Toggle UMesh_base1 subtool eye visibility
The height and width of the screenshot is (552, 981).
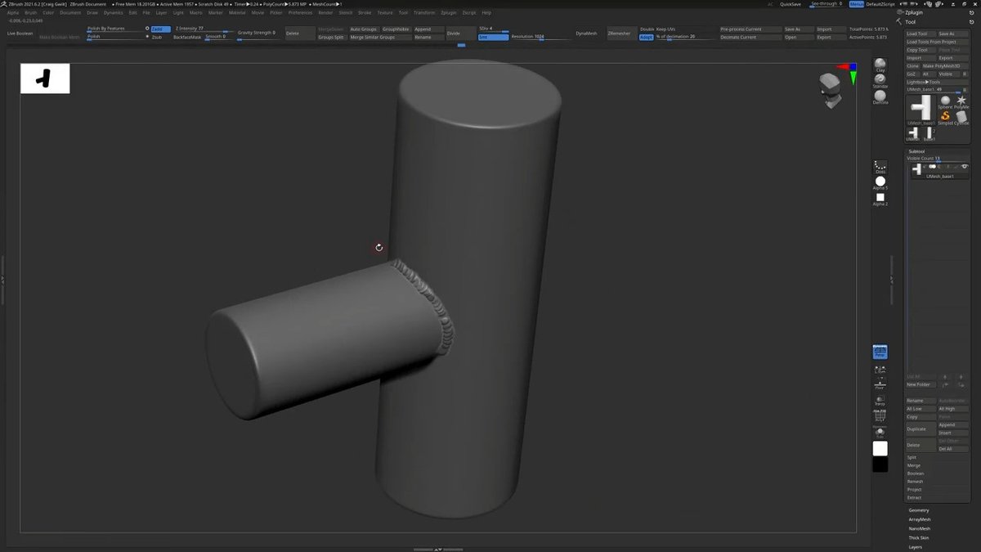pos(965,167)
